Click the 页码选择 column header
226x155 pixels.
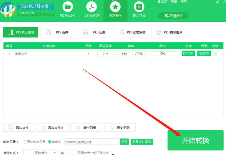pos(105,46)
